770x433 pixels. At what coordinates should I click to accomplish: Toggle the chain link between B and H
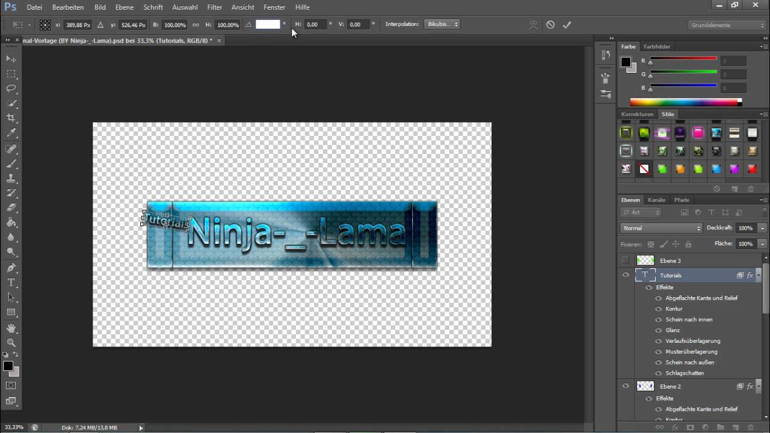pos(196,25)
